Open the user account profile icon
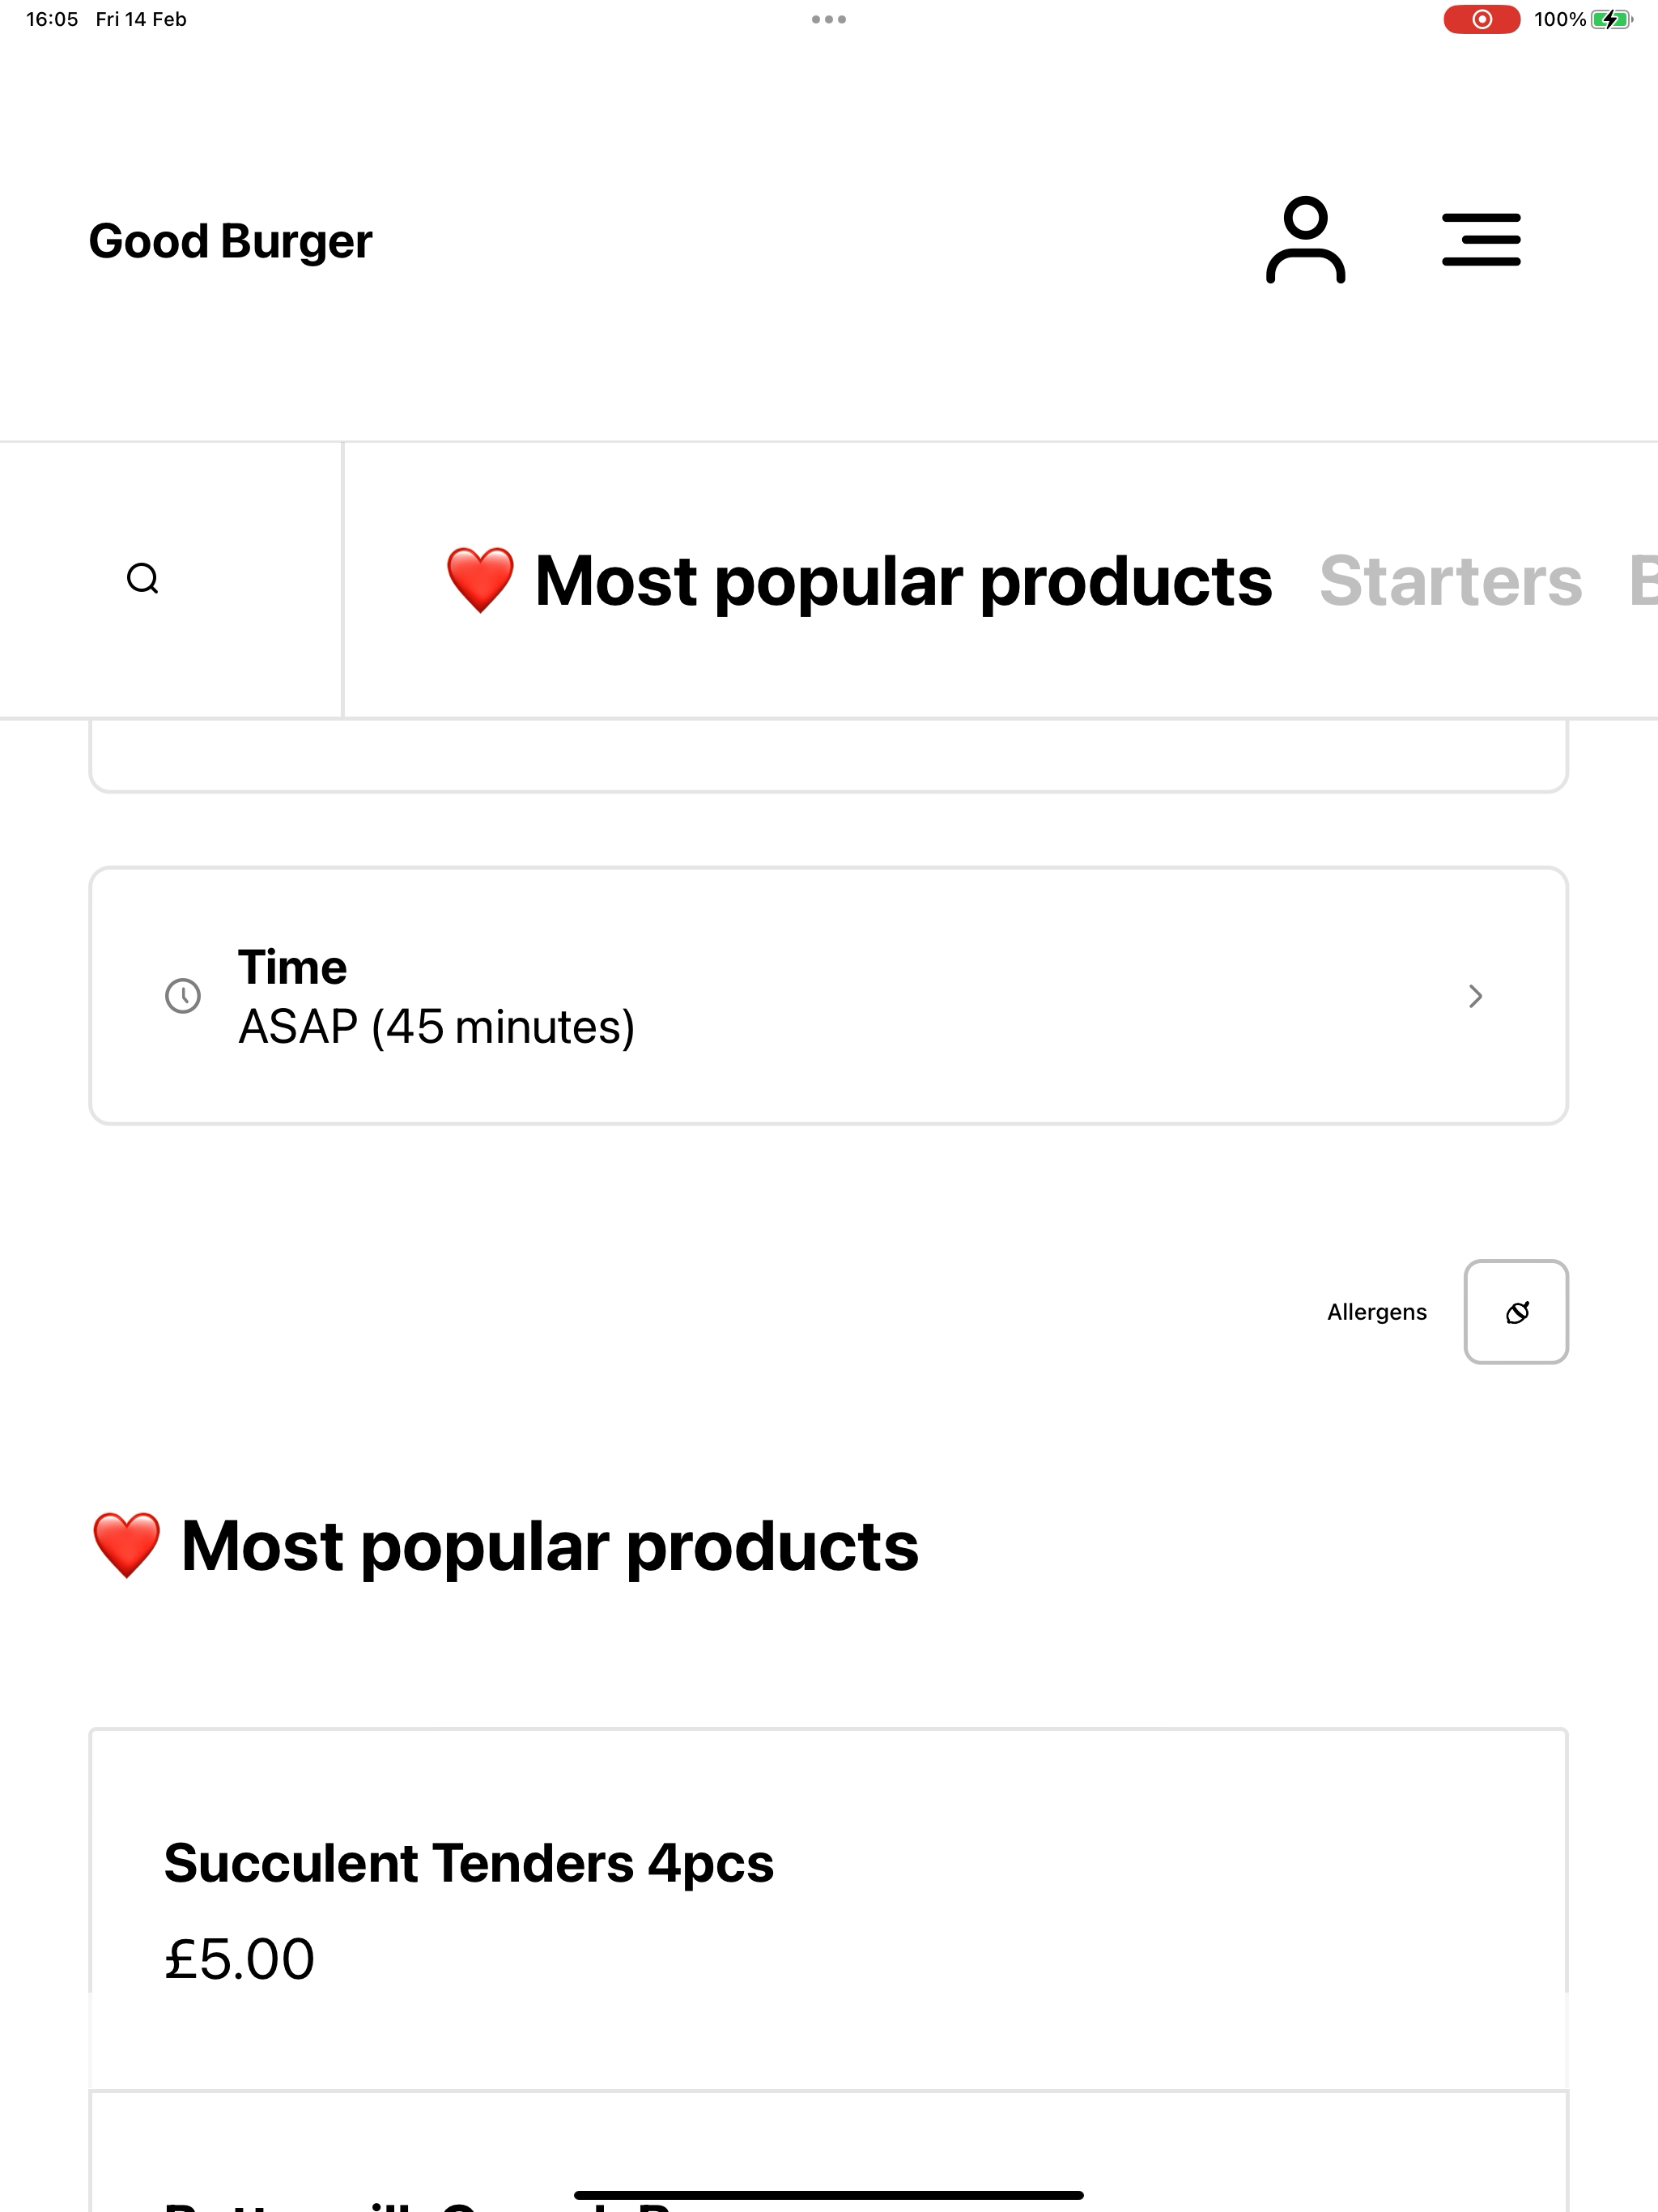Image resolution: width=1658 pixels, height=2212 pixels. click(x=1305, y=240)
